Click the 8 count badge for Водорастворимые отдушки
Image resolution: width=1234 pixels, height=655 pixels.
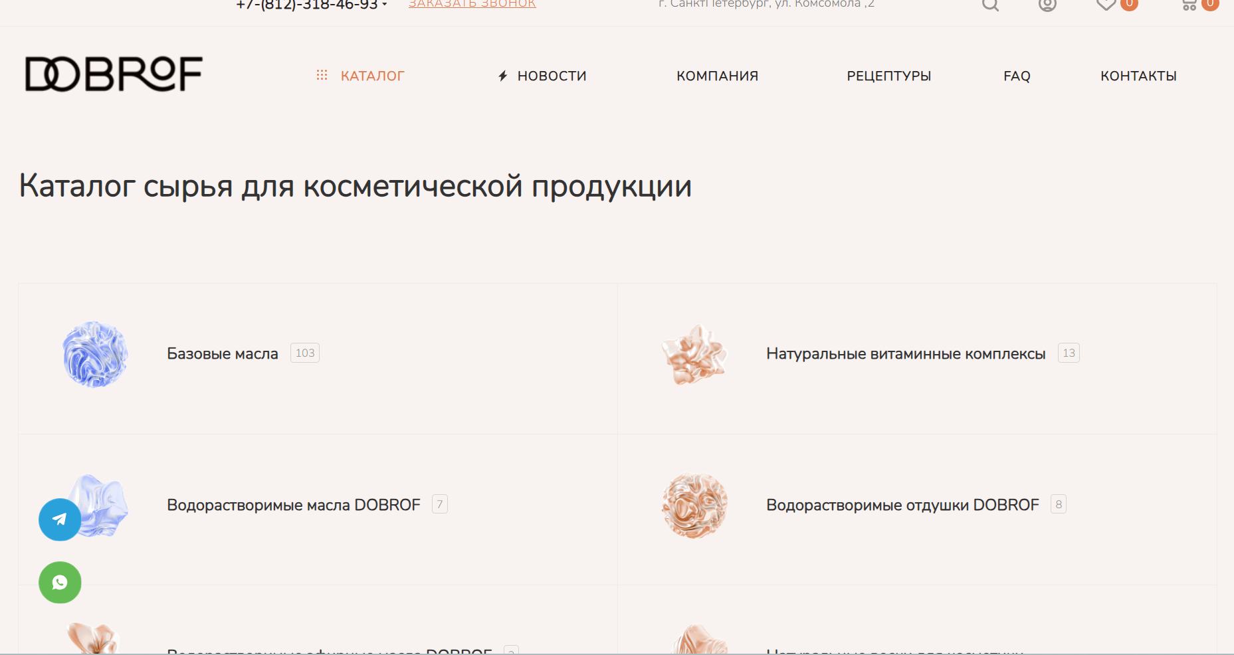[x=1059, y=504]
